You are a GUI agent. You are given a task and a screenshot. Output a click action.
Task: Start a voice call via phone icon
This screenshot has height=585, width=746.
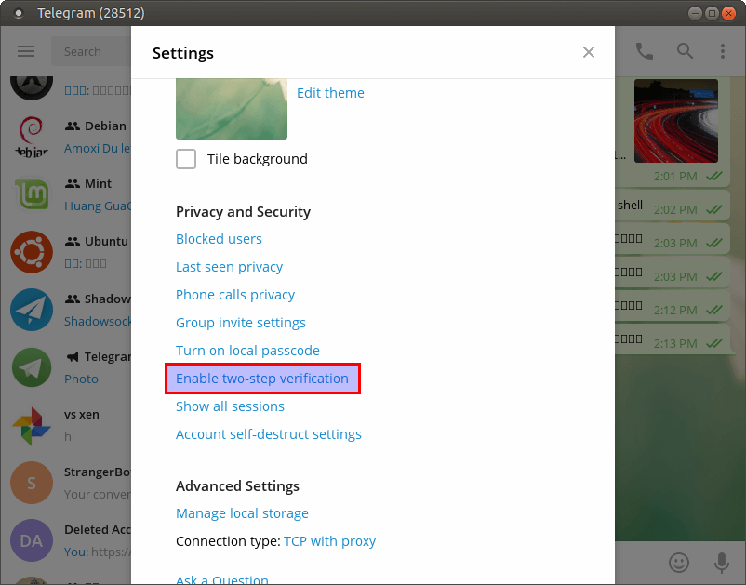point(644,51)
